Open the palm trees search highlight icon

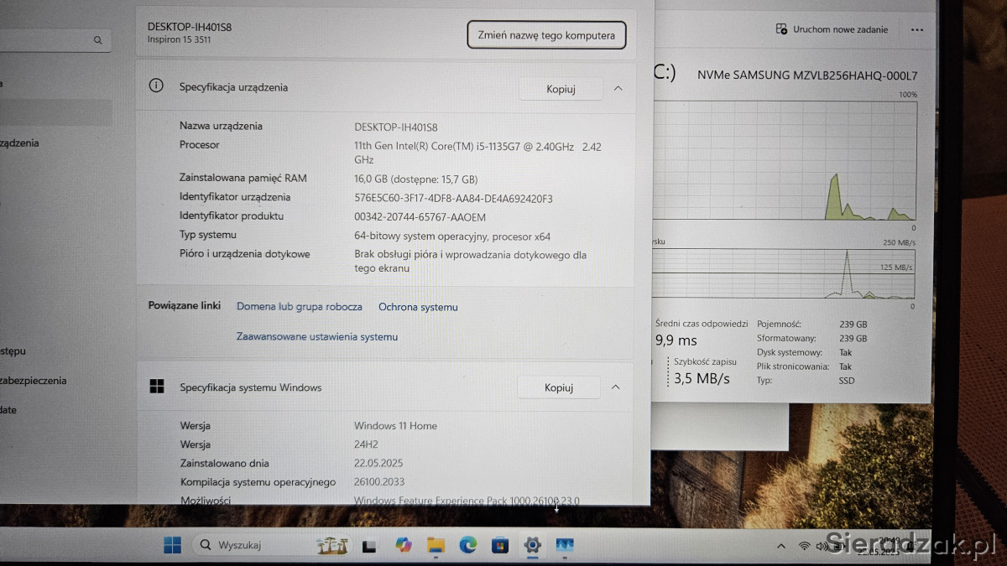tap(332, 545)
